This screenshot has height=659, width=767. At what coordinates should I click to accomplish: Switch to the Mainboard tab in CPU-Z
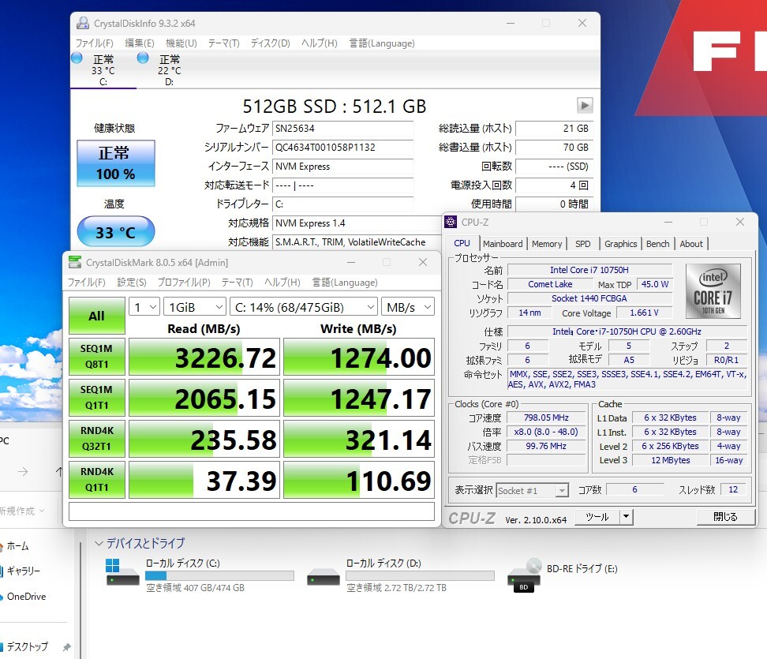coord(503,244)
